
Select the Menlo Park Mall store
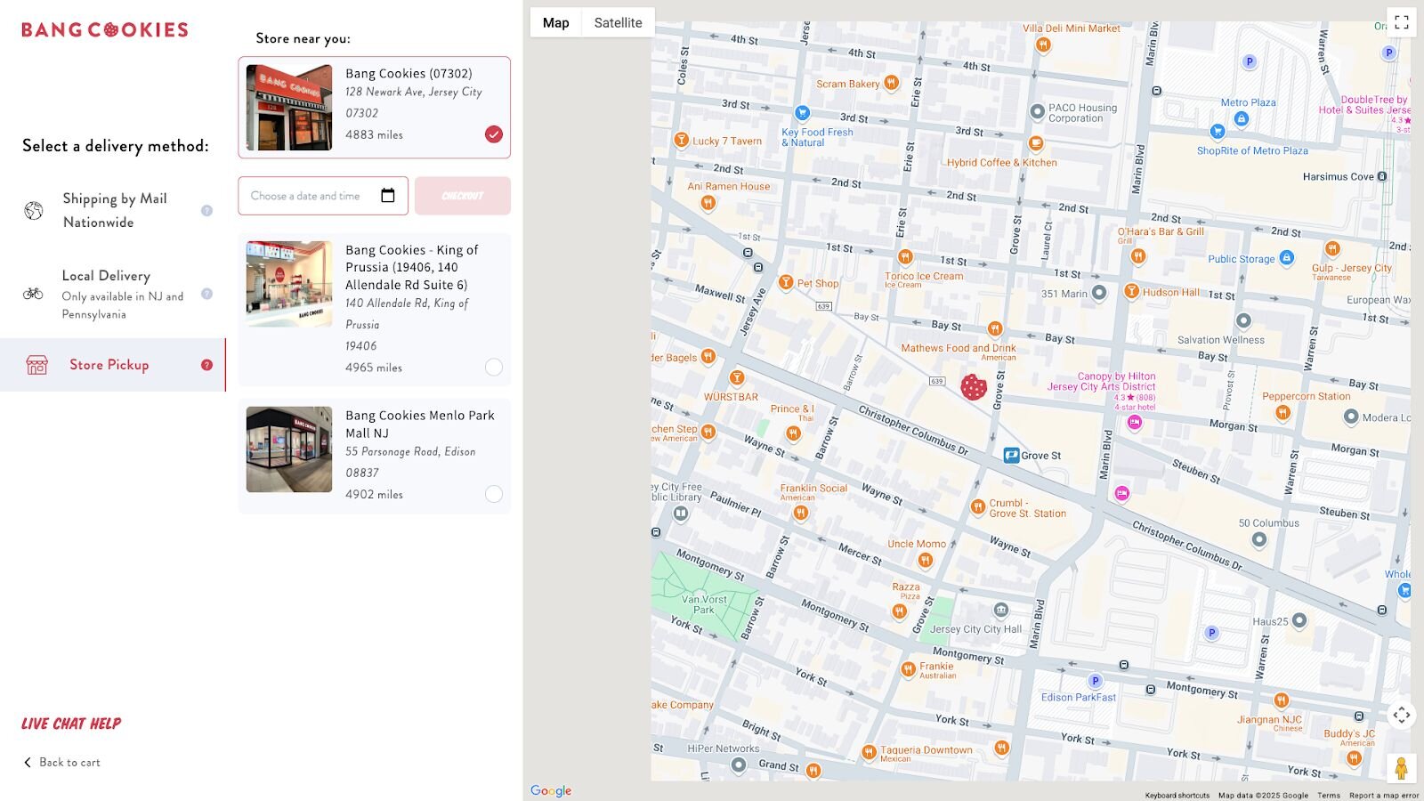pos(493,494)
